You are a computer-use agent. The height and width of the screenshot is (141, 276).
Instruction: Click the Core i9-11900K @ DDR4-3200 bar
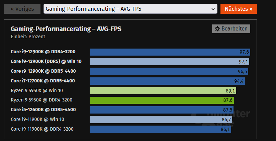[x=161, y=129]
